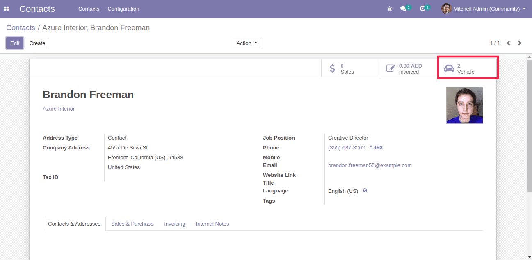Switch to the Invoicing tab
This screenshot has width=532, height=260.
(175, 224)
